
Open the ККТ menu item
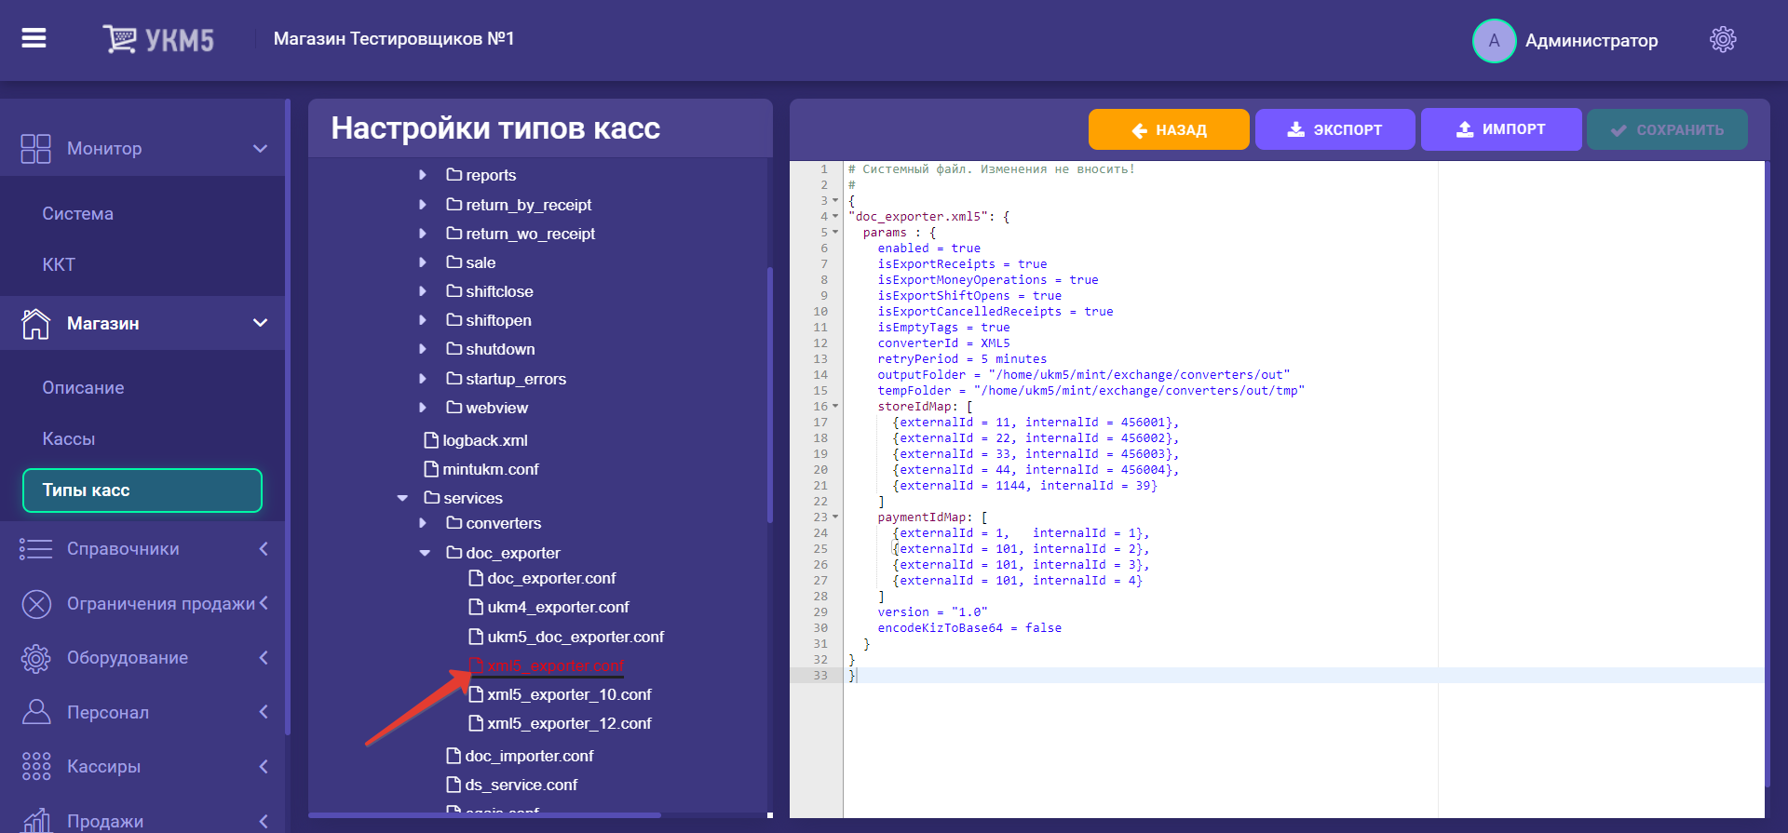tap(59, 265)
